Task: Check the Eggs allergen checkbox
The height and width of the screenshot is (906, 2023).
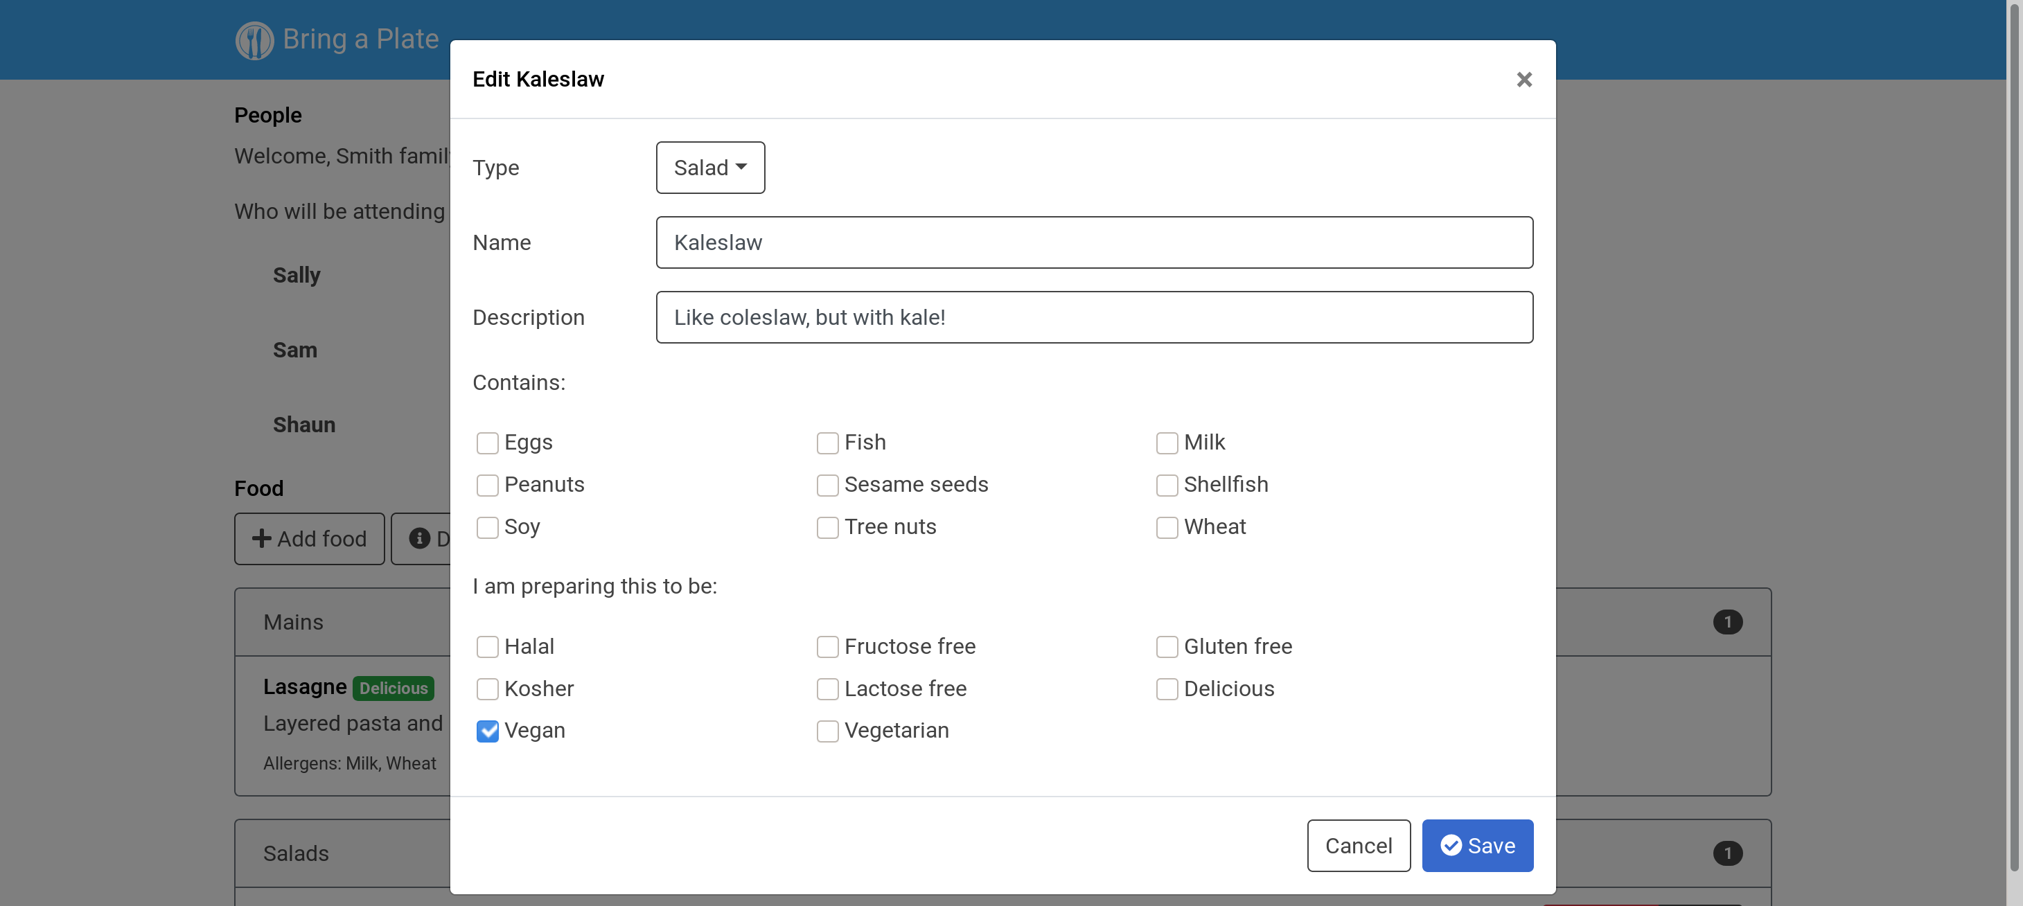Action: coord(487,443)
